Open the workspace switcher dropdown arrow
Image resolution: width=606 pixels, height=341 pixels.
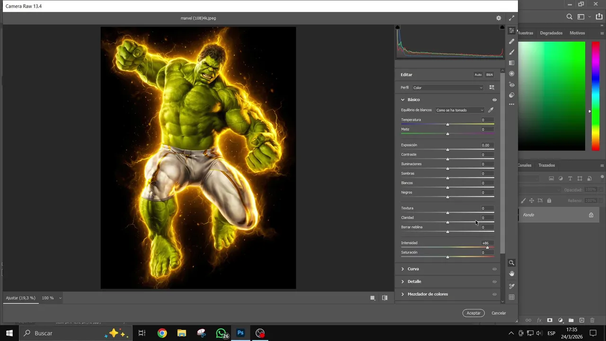click(x=589, y=17)
